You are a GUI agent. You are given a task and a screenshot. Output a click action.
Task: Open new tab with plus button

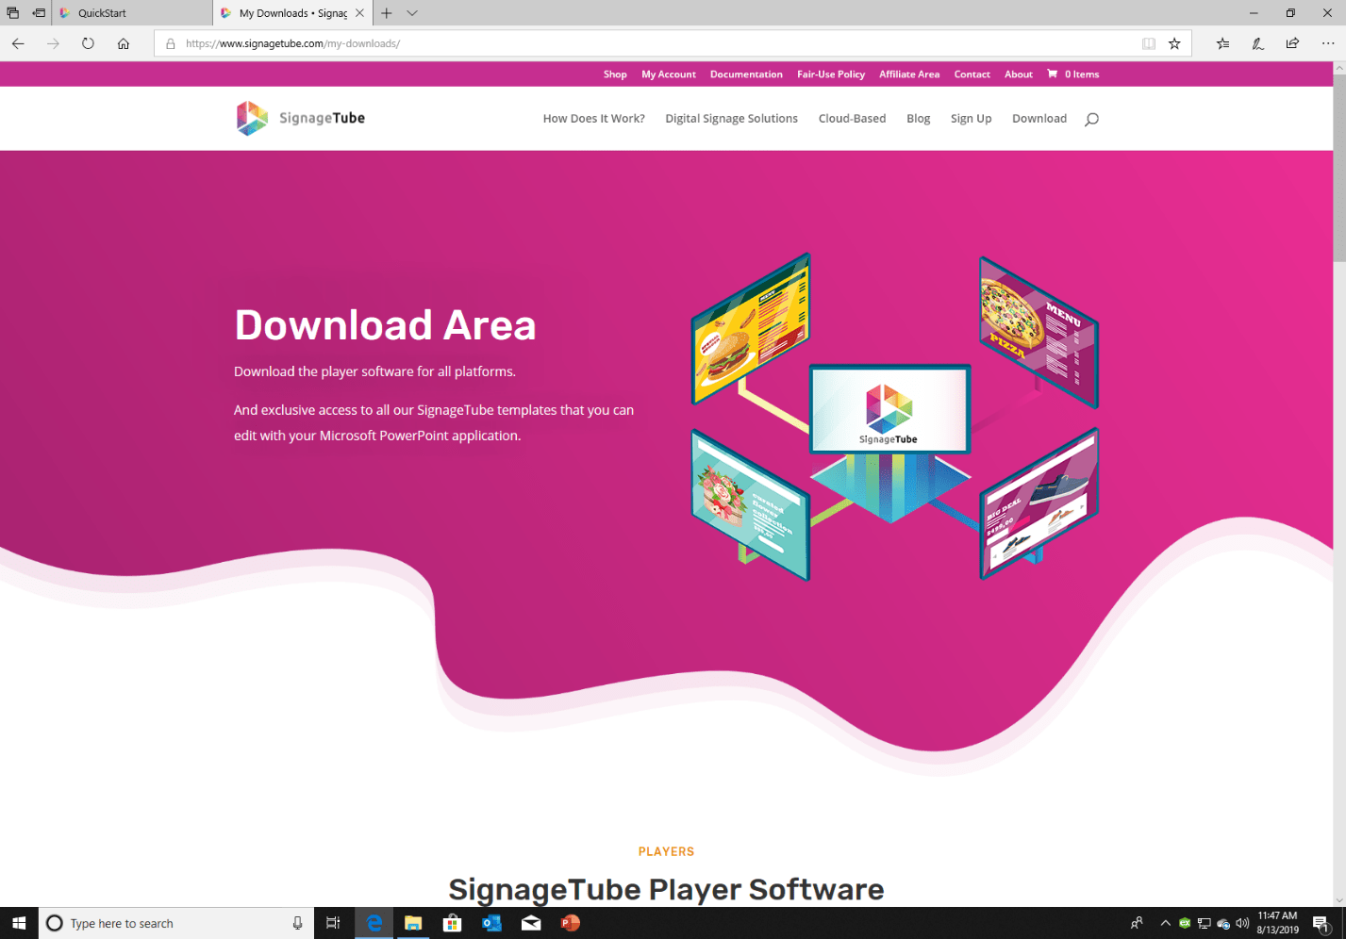(x=387, y=13)
